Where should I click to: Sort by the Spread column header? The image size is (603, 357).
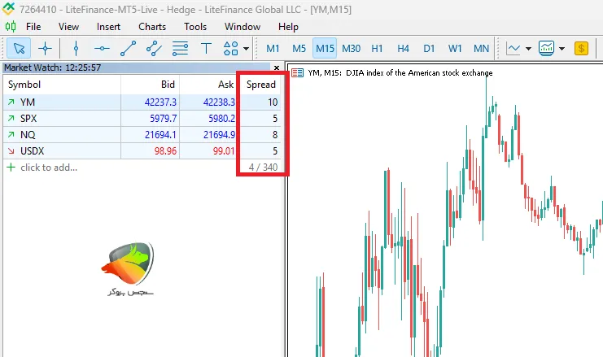pos(261,85)
